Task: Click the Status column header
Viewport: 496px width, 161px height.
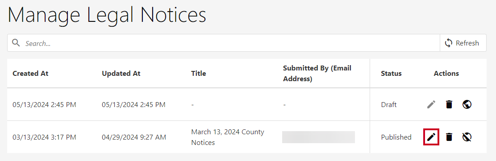Action: pyautogui.click(x=391, y=74)
